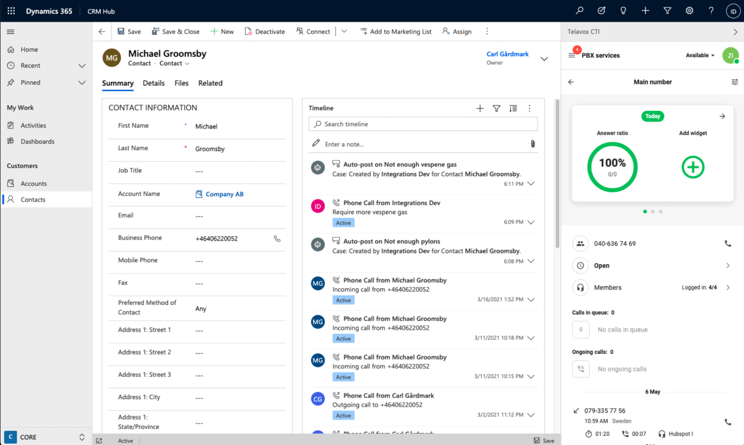Screen dimensions: 744x445
Task: Select Contacts in the sidebar
Action: [x=46, y=200]
